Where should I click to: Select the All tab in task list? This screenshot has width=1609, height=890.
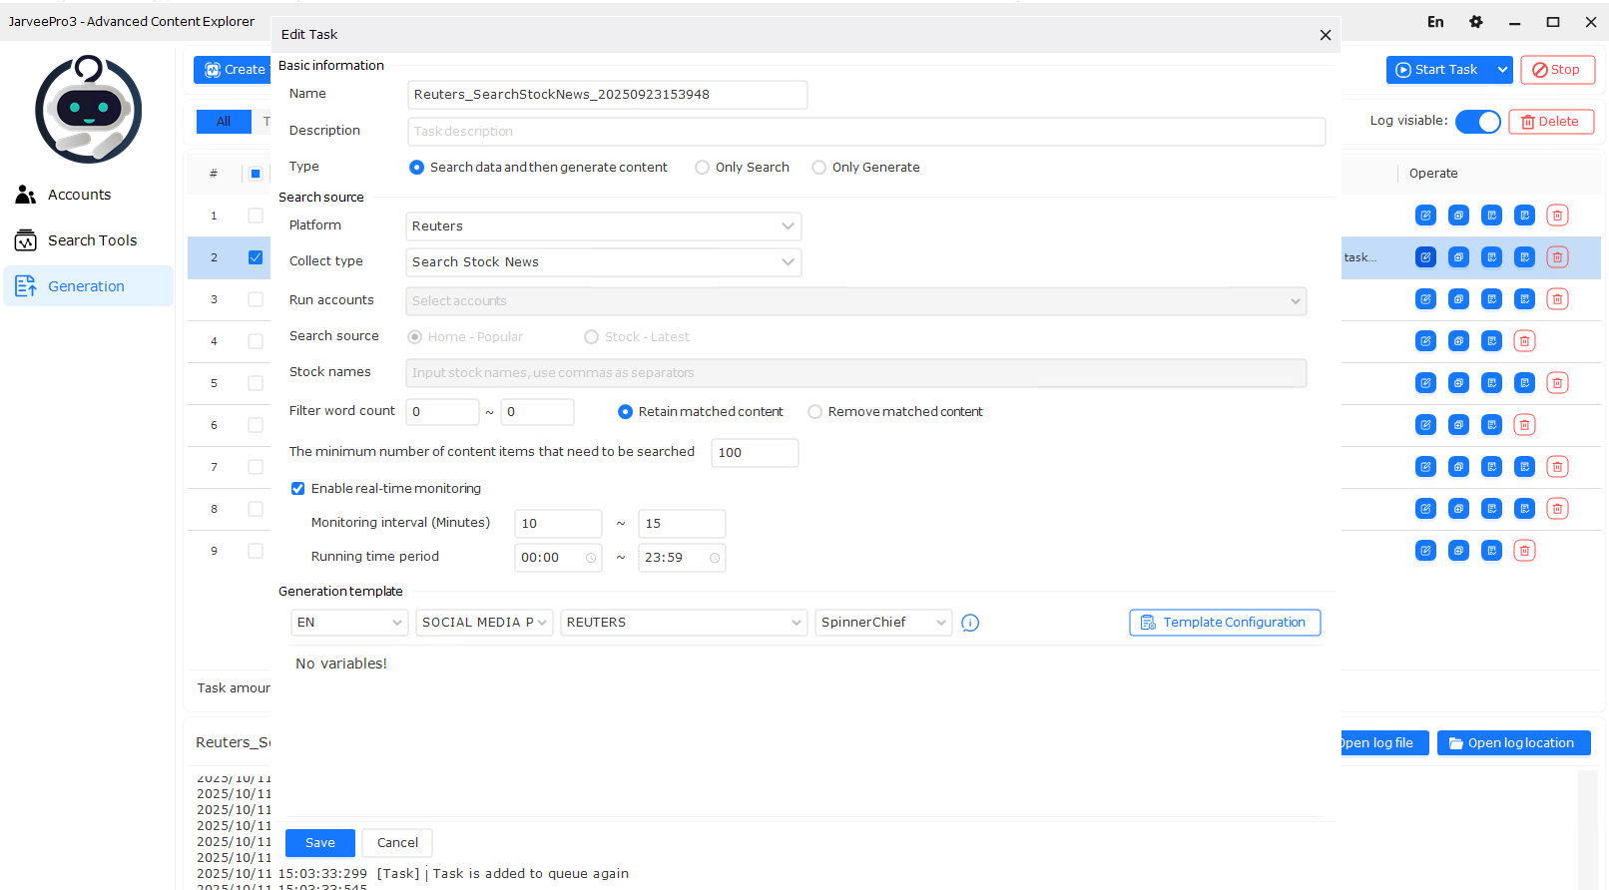pyautogui.click(x=224, y=122)
